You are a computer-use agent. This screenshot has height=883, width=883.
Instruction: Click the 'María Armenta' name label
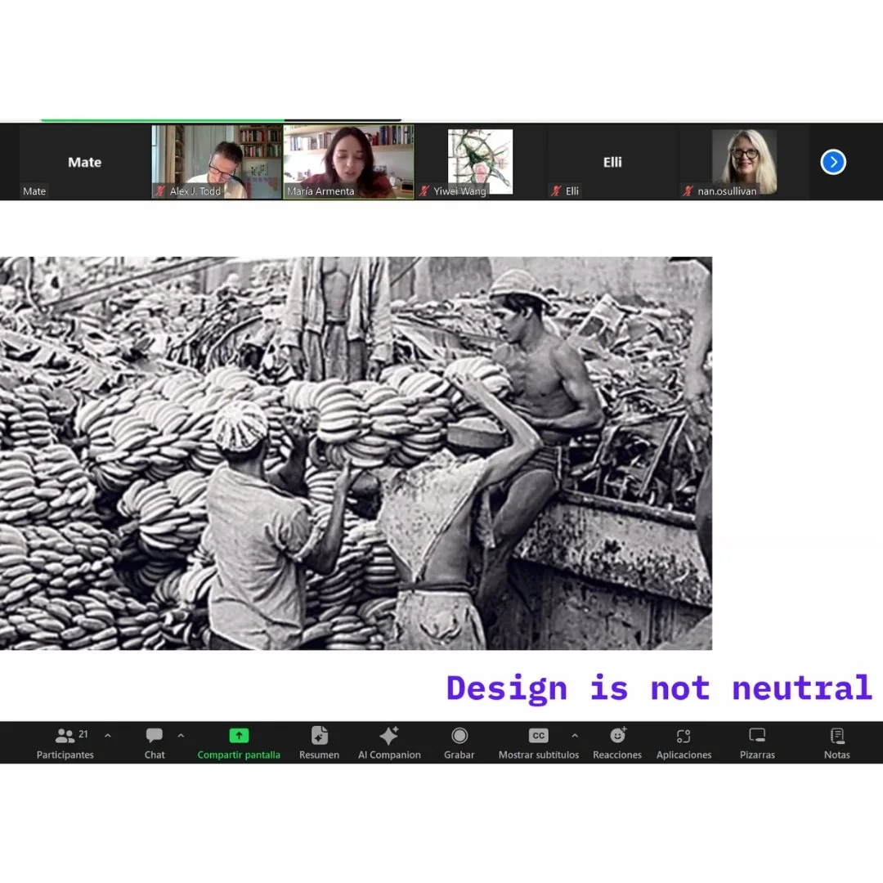click(321, 191)
